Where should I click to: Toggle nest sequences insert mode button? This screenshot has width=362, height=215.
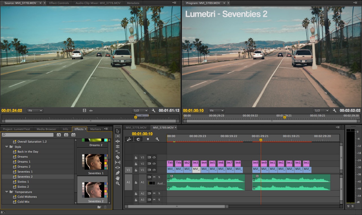coord(129,139)
